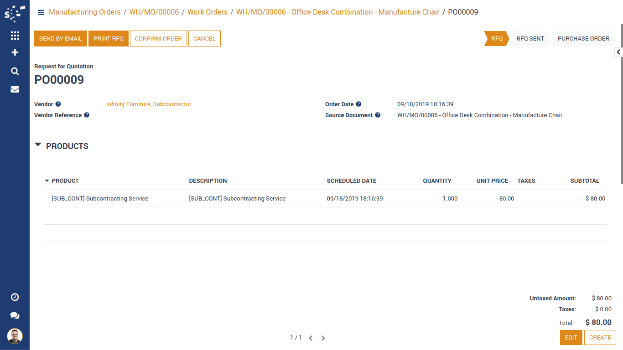The width and height of the screenshot is (623, 350).
Task: Open the clock activities icon
Action: pos(15,297)
